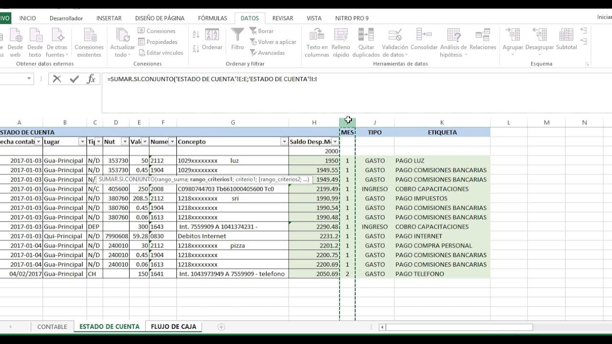Select cell Debitos Internet
Viewport: 612px width, 344px height.
[x=232, y=236]
